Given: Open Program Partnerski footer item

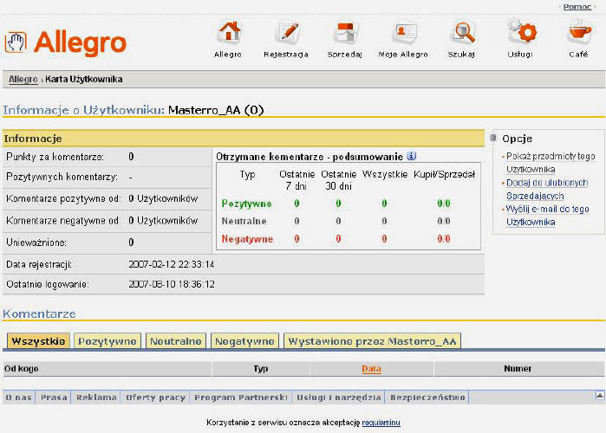Looking at the screenshot, I should (x=241, y=397).
